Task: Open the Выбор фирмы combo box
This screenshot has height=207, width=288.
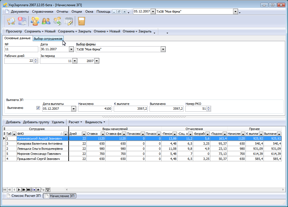Action: point(163,49)
